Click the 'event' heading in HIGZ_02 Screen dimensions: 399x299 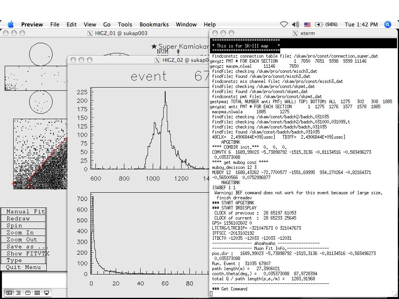pos(148,76)
